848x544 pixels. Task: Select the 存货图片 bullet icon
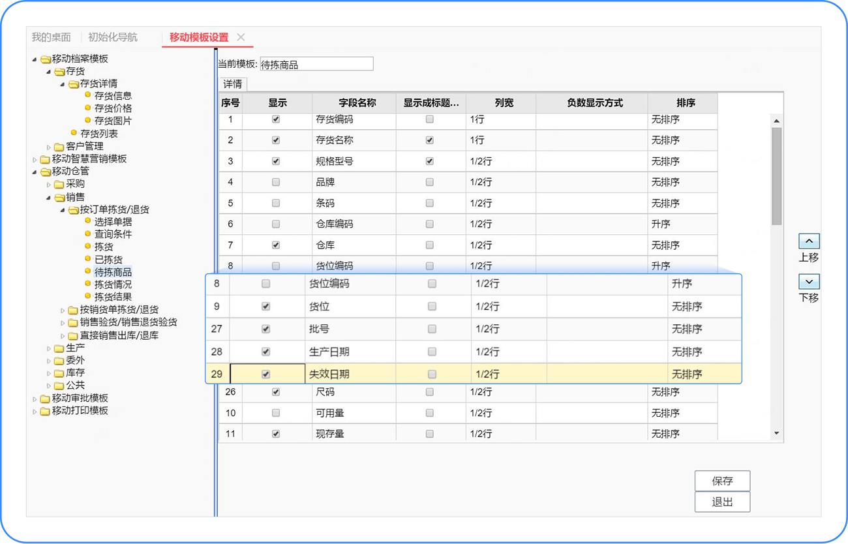(88, 121)
